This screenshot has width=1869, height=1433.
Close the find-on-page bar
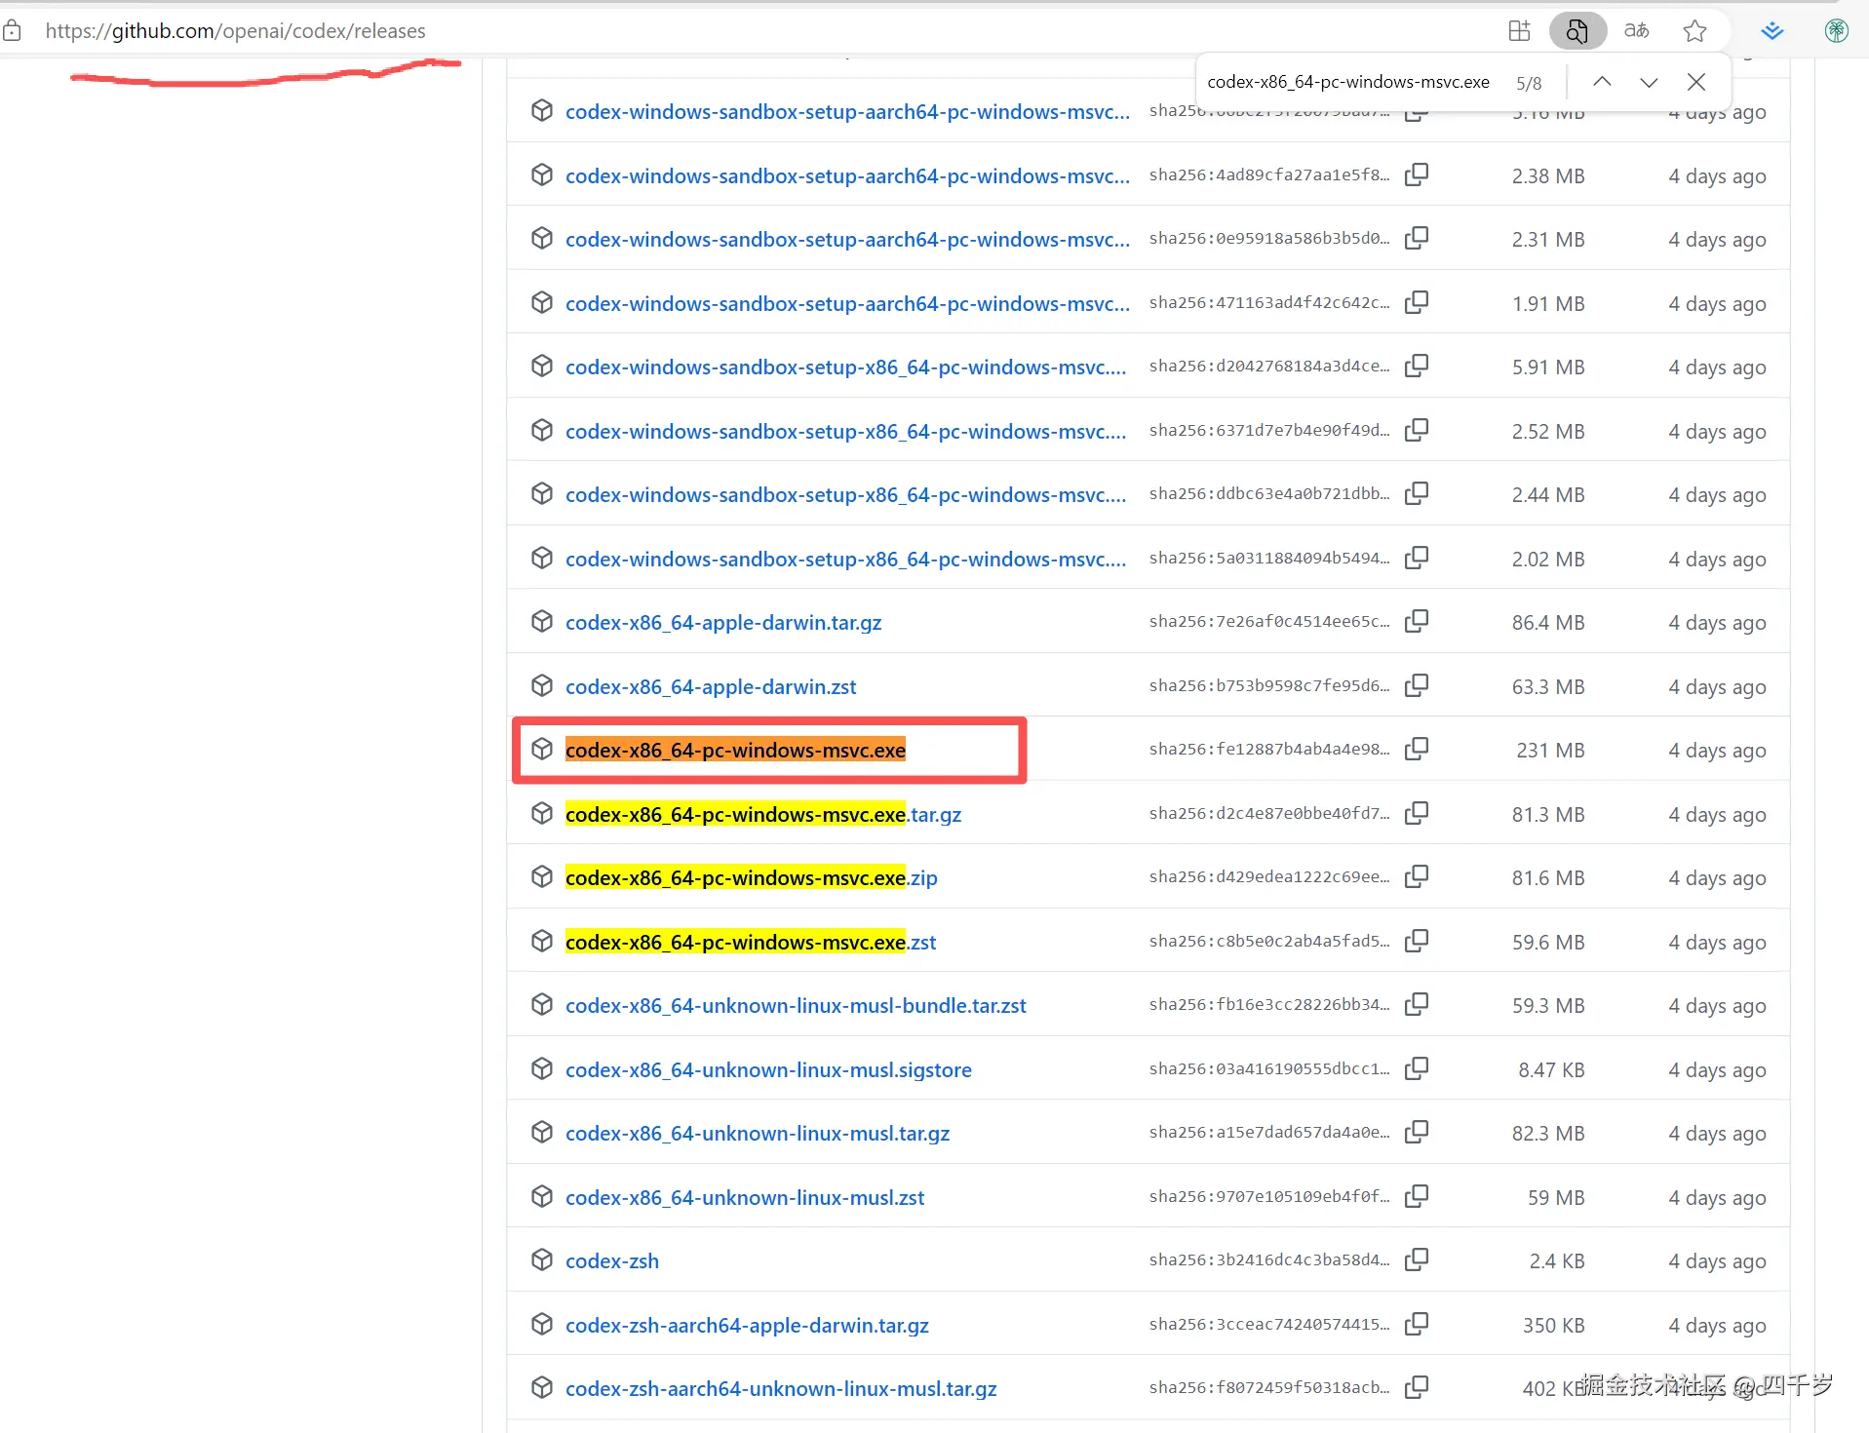coord(1696,82)
